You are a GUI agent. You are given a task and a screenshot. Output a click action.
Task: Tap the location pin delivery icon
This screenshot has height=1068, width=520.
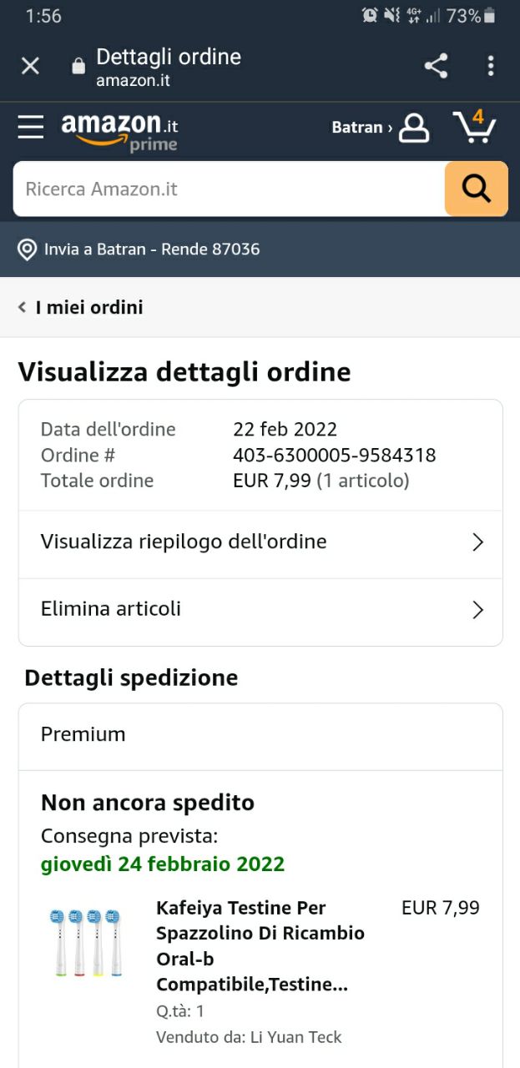tap(28, 249)
